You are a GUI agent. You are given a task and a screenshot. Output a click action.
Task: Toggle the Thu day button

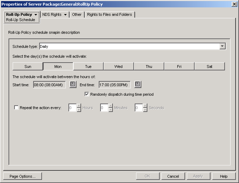[x=149, y=66]
